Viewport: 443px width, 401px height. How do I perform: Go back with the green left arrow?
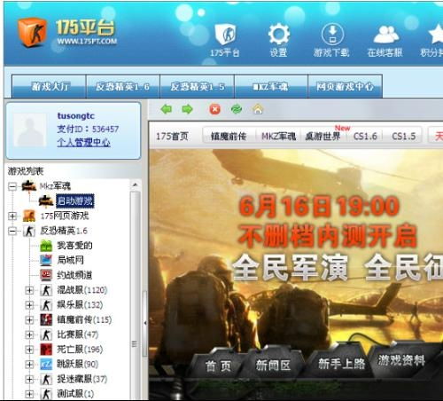(x=167, y=109)
